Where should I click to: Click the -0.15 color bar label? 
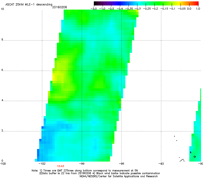[x=164, y=9]
